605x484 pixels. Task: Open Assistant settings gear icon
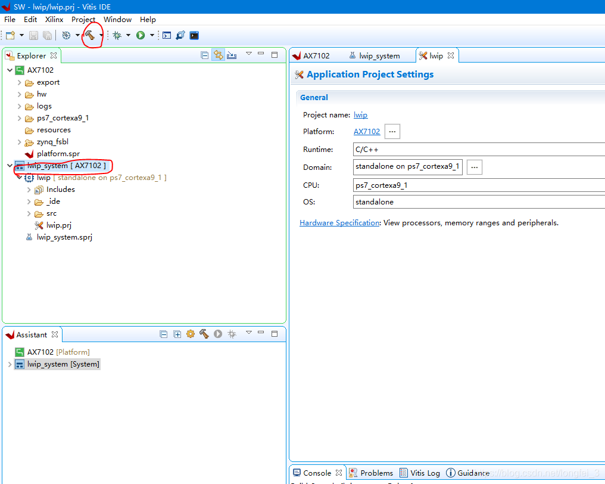click(x=191, y=334)
